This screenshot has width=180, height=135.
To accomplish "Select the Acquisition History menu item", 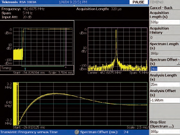I will pos(159,30).
